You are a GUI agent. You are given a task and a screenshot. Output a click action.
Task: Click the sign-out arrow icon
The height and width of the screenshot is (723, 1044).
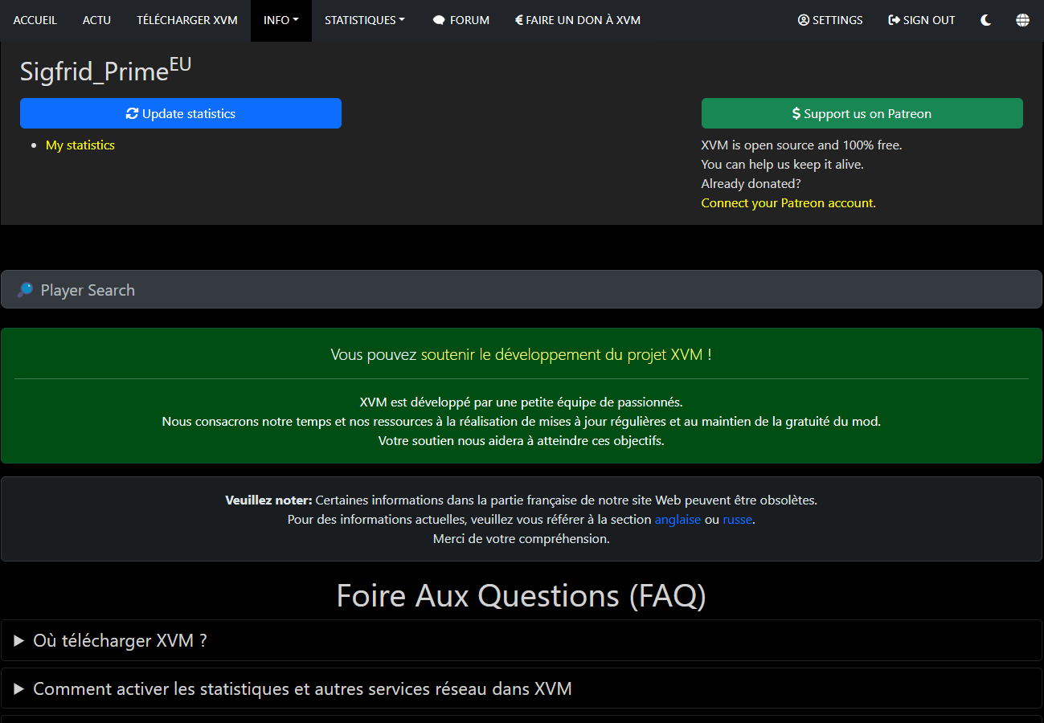point(894,19)
